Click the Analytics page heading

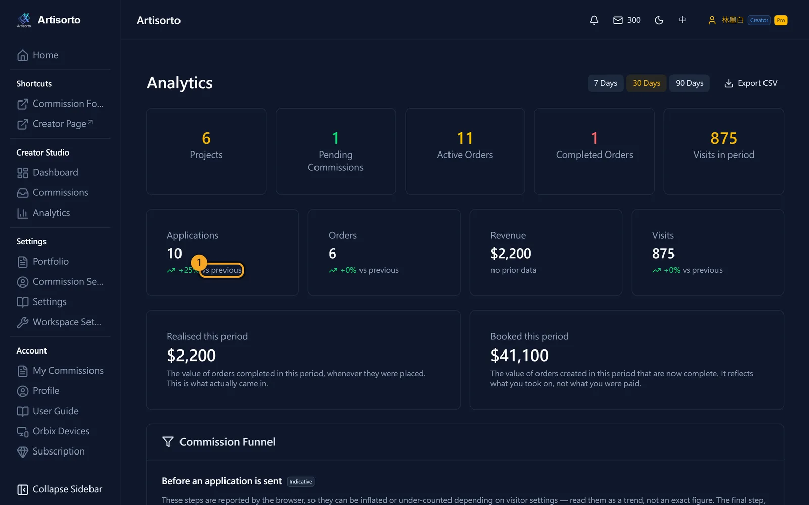(179, 83)
